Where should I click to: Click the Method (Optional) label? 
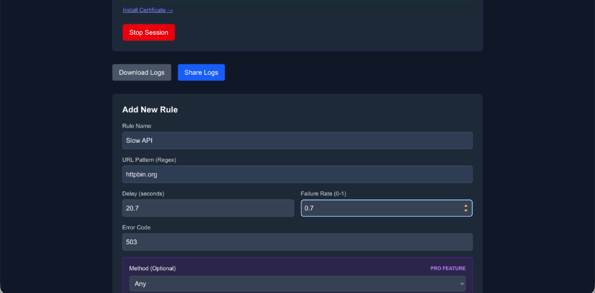152,269
